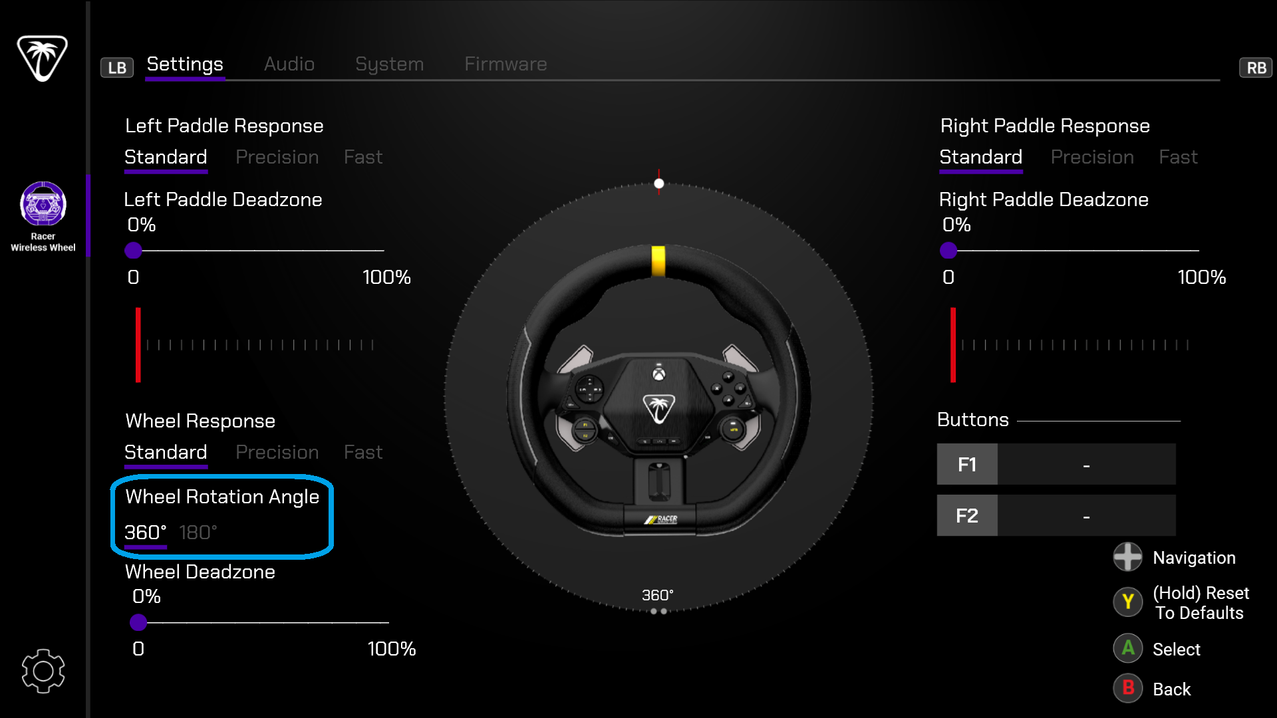Set Wheel Response to Standard

(x=166, y=452)
